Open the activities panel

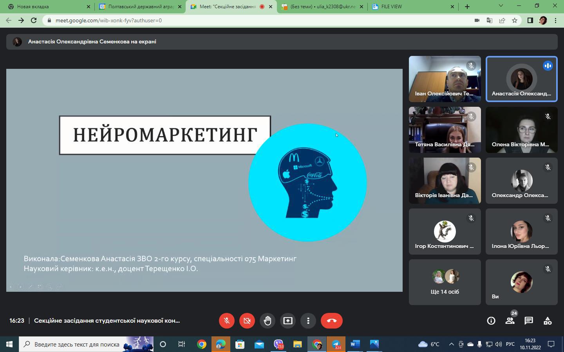(548, 321)
